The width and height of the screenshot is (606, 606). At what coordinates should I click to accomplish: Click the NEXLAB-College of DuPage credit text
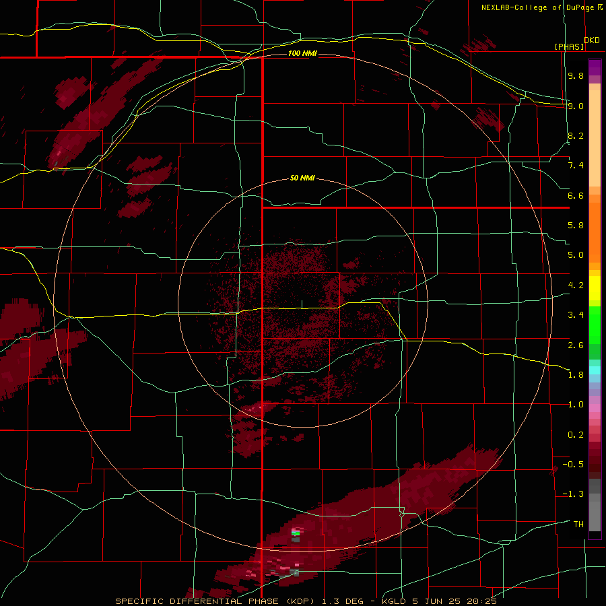tap(537, 7)
